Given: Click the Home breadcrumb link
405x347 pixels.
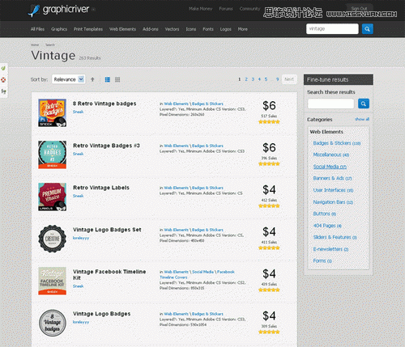Looking at the screenshot, I should 35,44.
